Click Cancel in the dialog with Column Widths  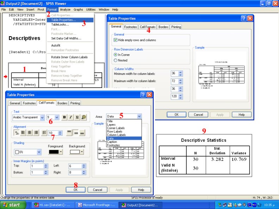click(x=198, y=115)
